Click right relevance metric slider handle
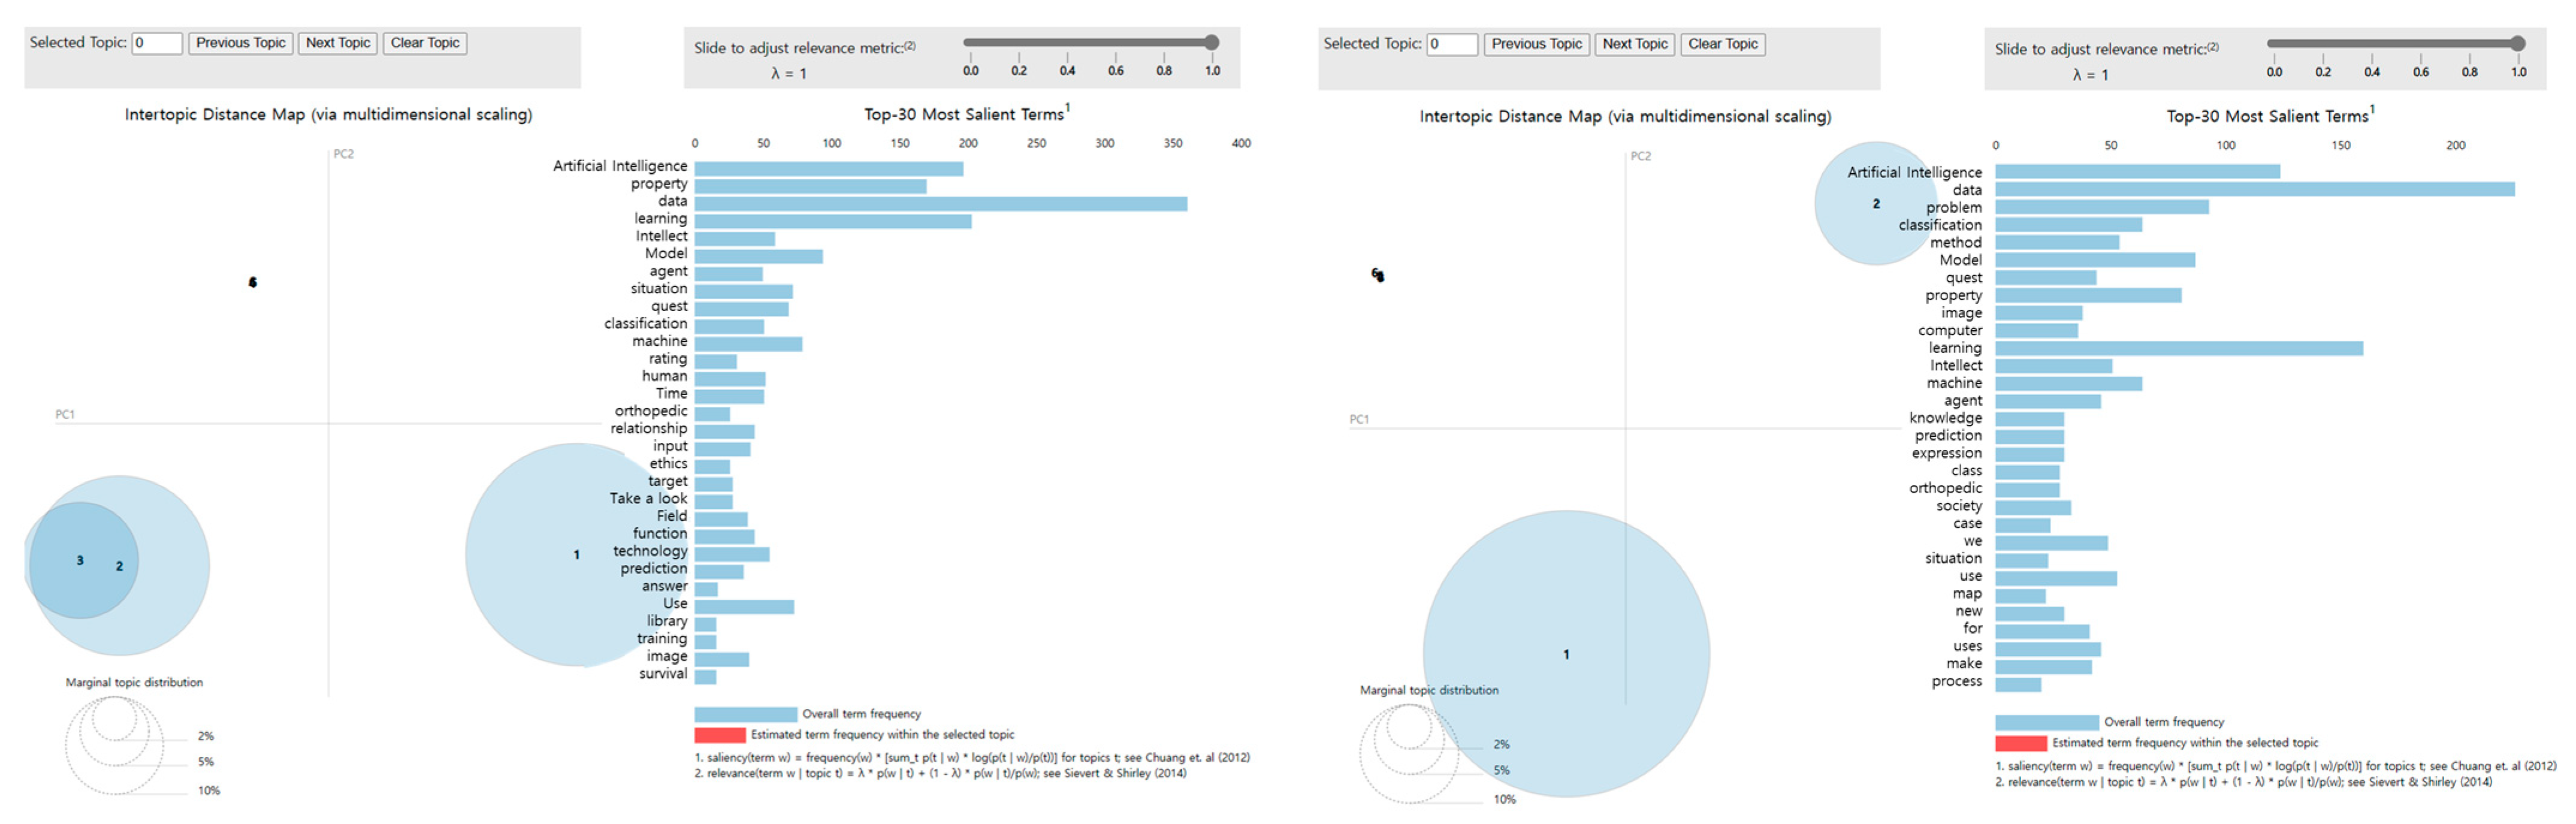Image resolution: width=2576 pixels, height=824 pixels. [2517, 43]
